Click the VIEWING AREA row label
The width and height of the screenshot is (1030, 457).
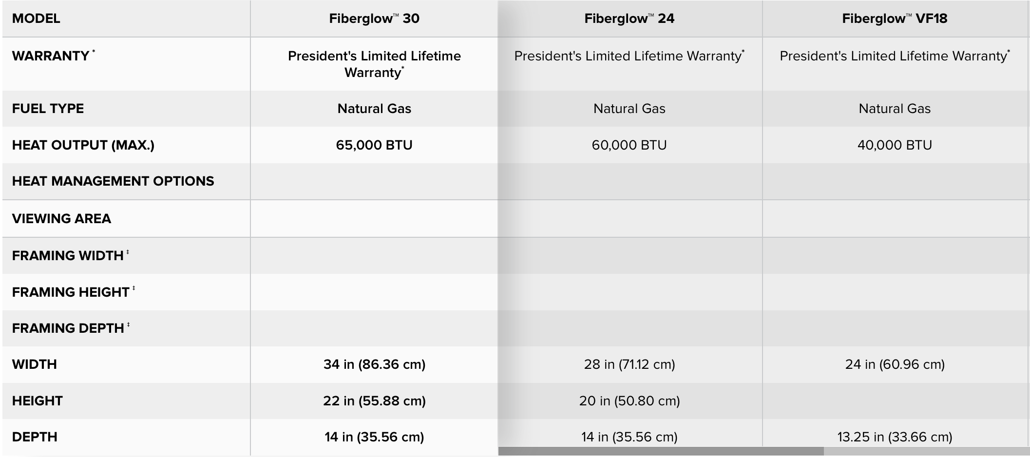61,219
